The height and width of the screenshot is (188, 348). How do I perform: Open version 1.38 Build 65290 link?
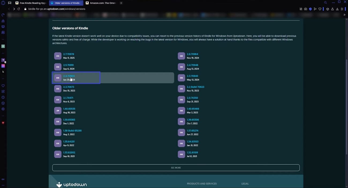[72, 131]
